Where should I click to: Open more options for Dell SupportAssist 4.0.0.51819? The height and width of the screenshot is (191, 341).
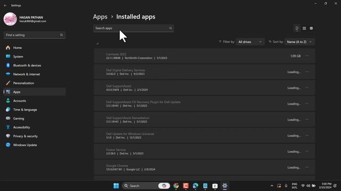click(x=307, y=88)
